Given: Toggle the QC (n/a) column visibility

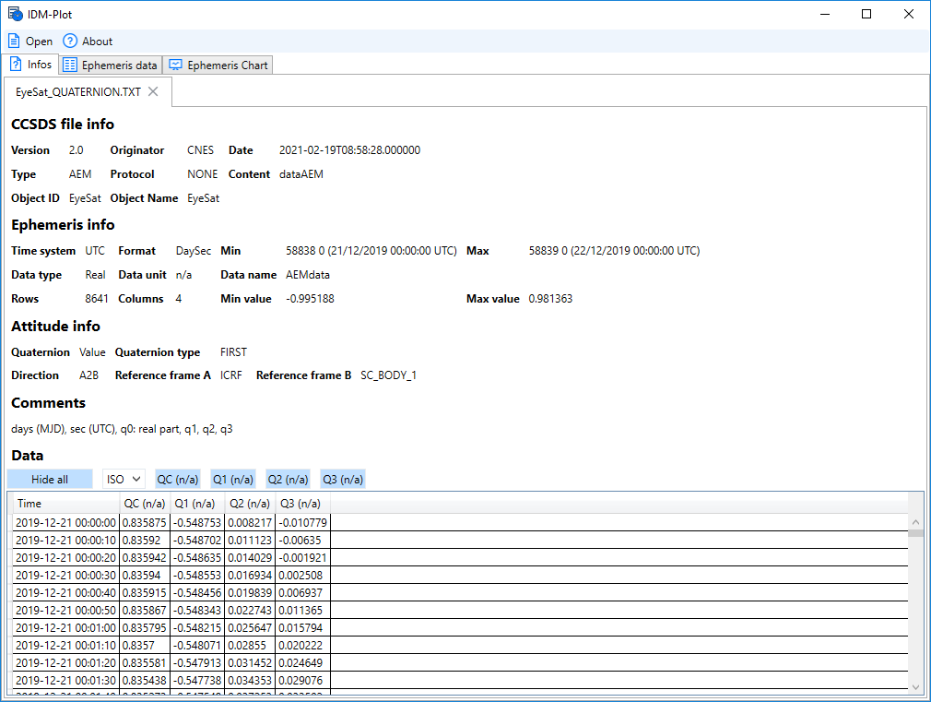Looking at the screenshot, I should (x=177, y=479).
